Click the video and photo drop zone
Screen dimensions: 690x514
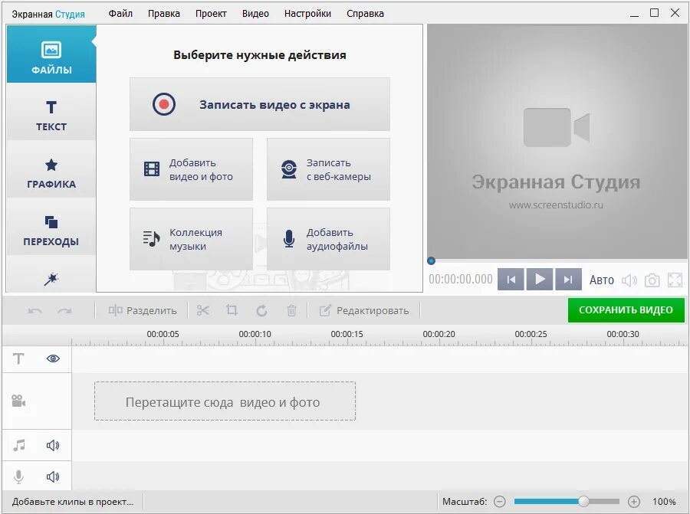click(x=225, y=401)
